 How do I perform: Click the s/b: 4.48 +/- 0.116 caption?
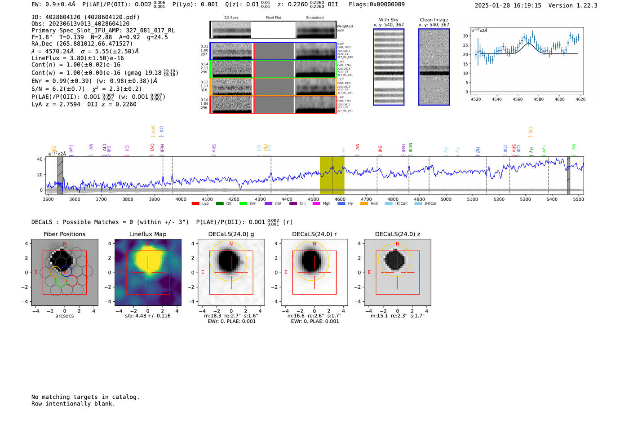click(148, 316)
